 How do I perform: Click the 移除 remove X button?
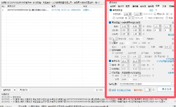pyautogui.click(x=99, y=90)
